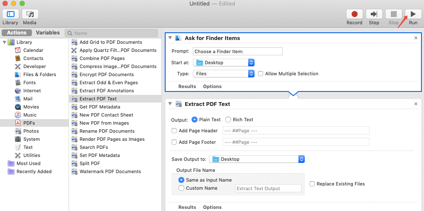Select the Calendar category icon
This screenshot has width=424, height=211.
18,50
